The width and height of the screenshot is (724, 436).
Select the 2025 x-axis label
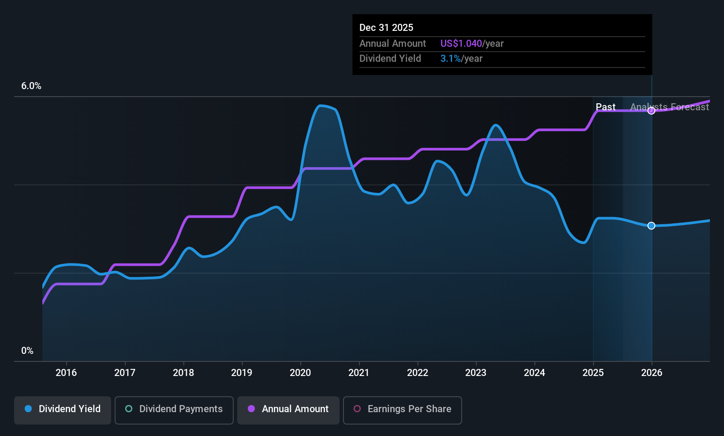coord(593,373)
